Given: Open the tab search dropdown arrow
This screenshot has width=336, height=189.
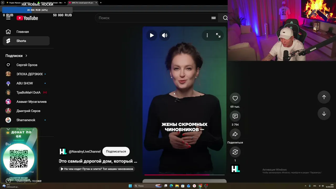Looking at the screenshot, I should (x=2, y=3).
